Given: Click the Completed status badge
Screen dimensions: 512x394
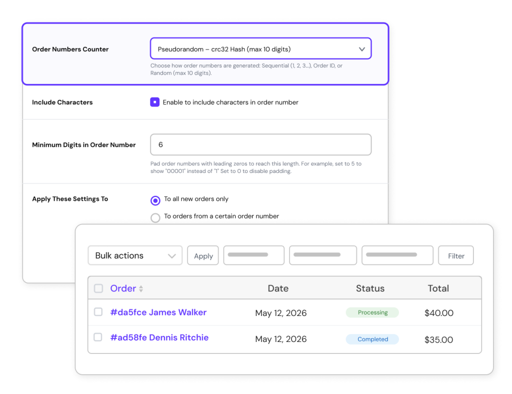Looking at the screenshot, I should [x=372, y=339].
